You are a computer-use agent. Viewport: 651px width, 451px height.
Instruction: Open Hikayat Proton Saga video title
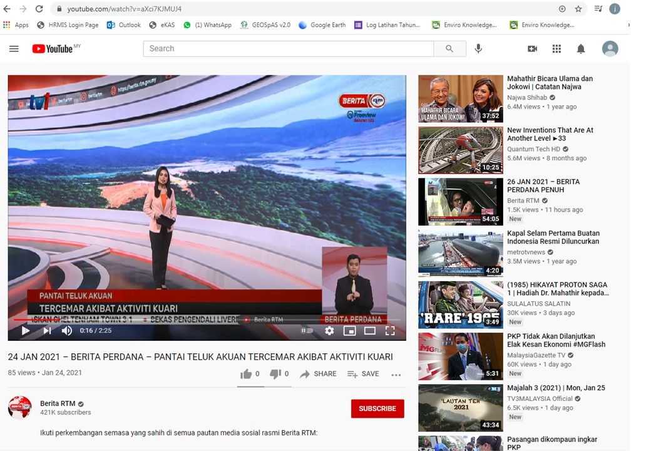click(x=558, y=289)
